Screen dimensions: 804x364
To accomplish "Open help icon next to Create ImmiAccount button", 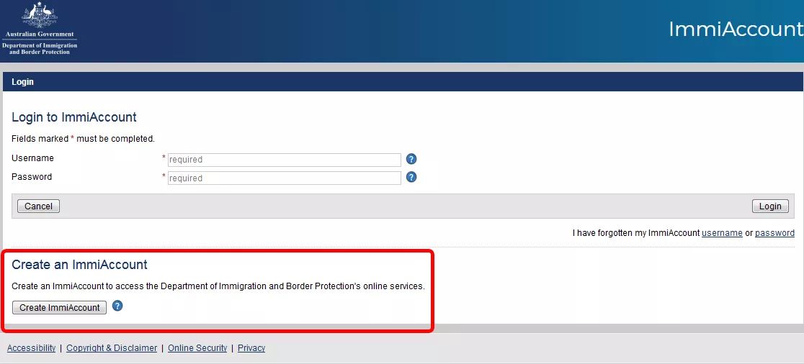I will [x=117, y=306].
